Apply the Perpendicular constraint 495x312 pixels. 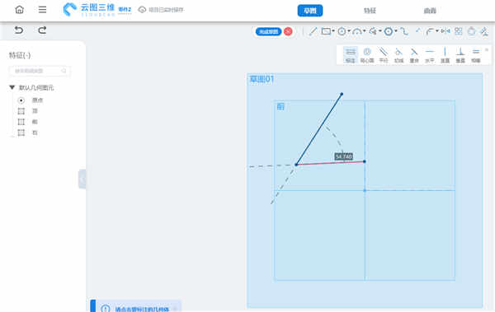click(460, 55)
